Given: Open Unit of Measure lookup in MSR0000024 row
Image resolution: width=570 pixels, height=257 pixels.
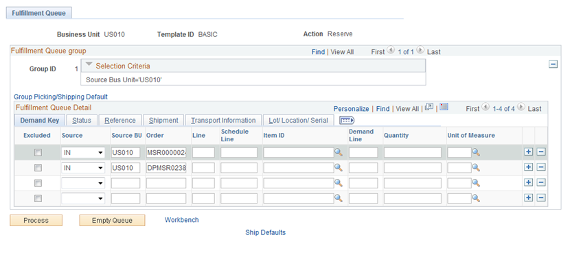Looking at the screenshot, I should (476, 153).
